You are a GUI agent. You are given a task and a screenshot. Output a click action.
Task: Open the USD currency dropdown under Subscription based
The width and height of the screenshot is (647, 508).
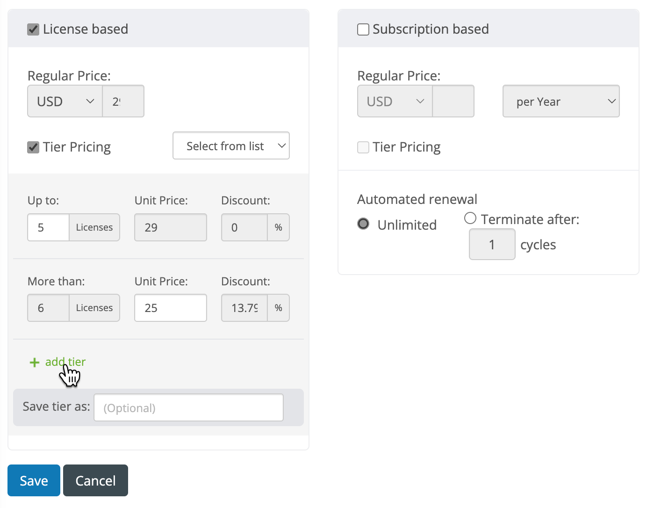coord(395,101)
